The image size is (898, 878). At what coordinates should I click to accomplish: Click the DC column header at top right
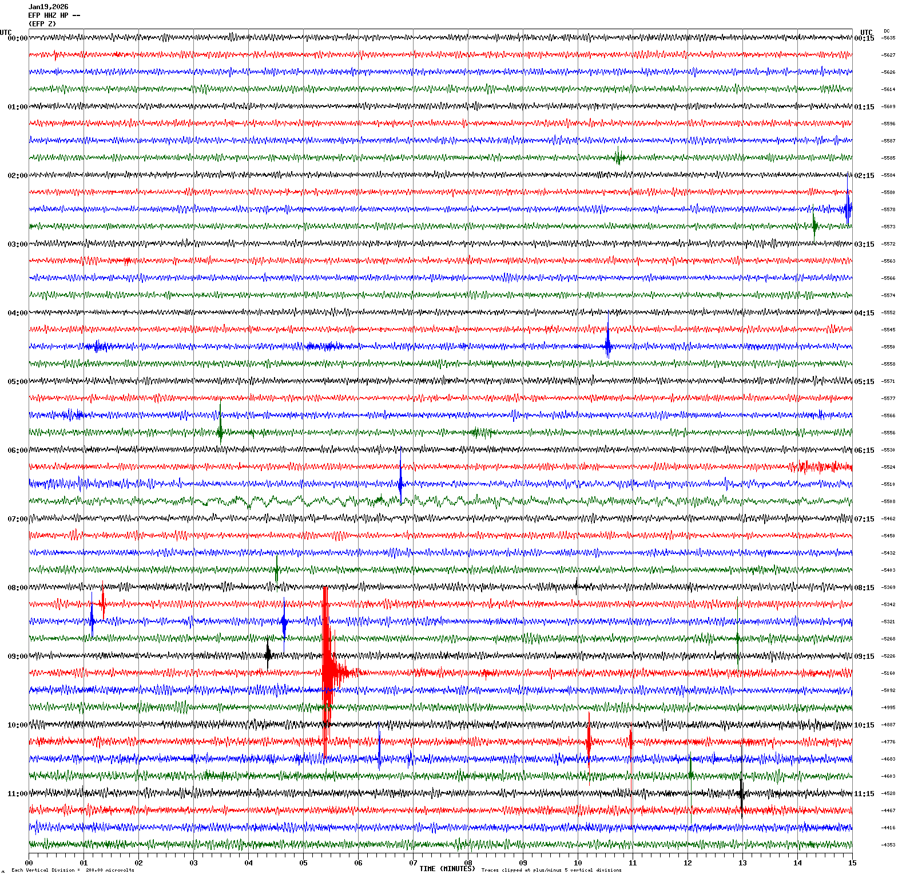coord(887,31)
